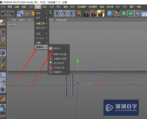Render the active view clapperboard icon

[x=87, y=13]
